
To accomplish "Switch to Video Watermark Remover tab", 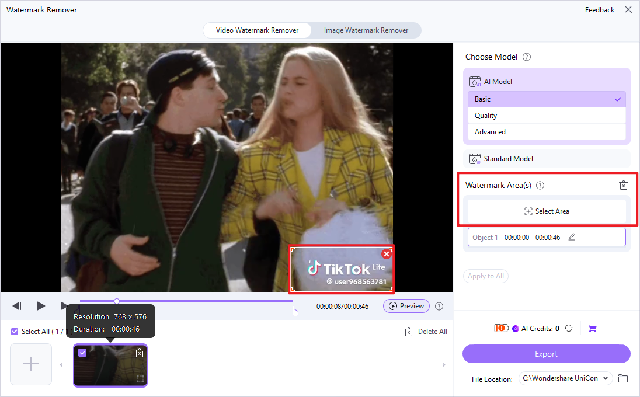I will (x=257, y=30).
